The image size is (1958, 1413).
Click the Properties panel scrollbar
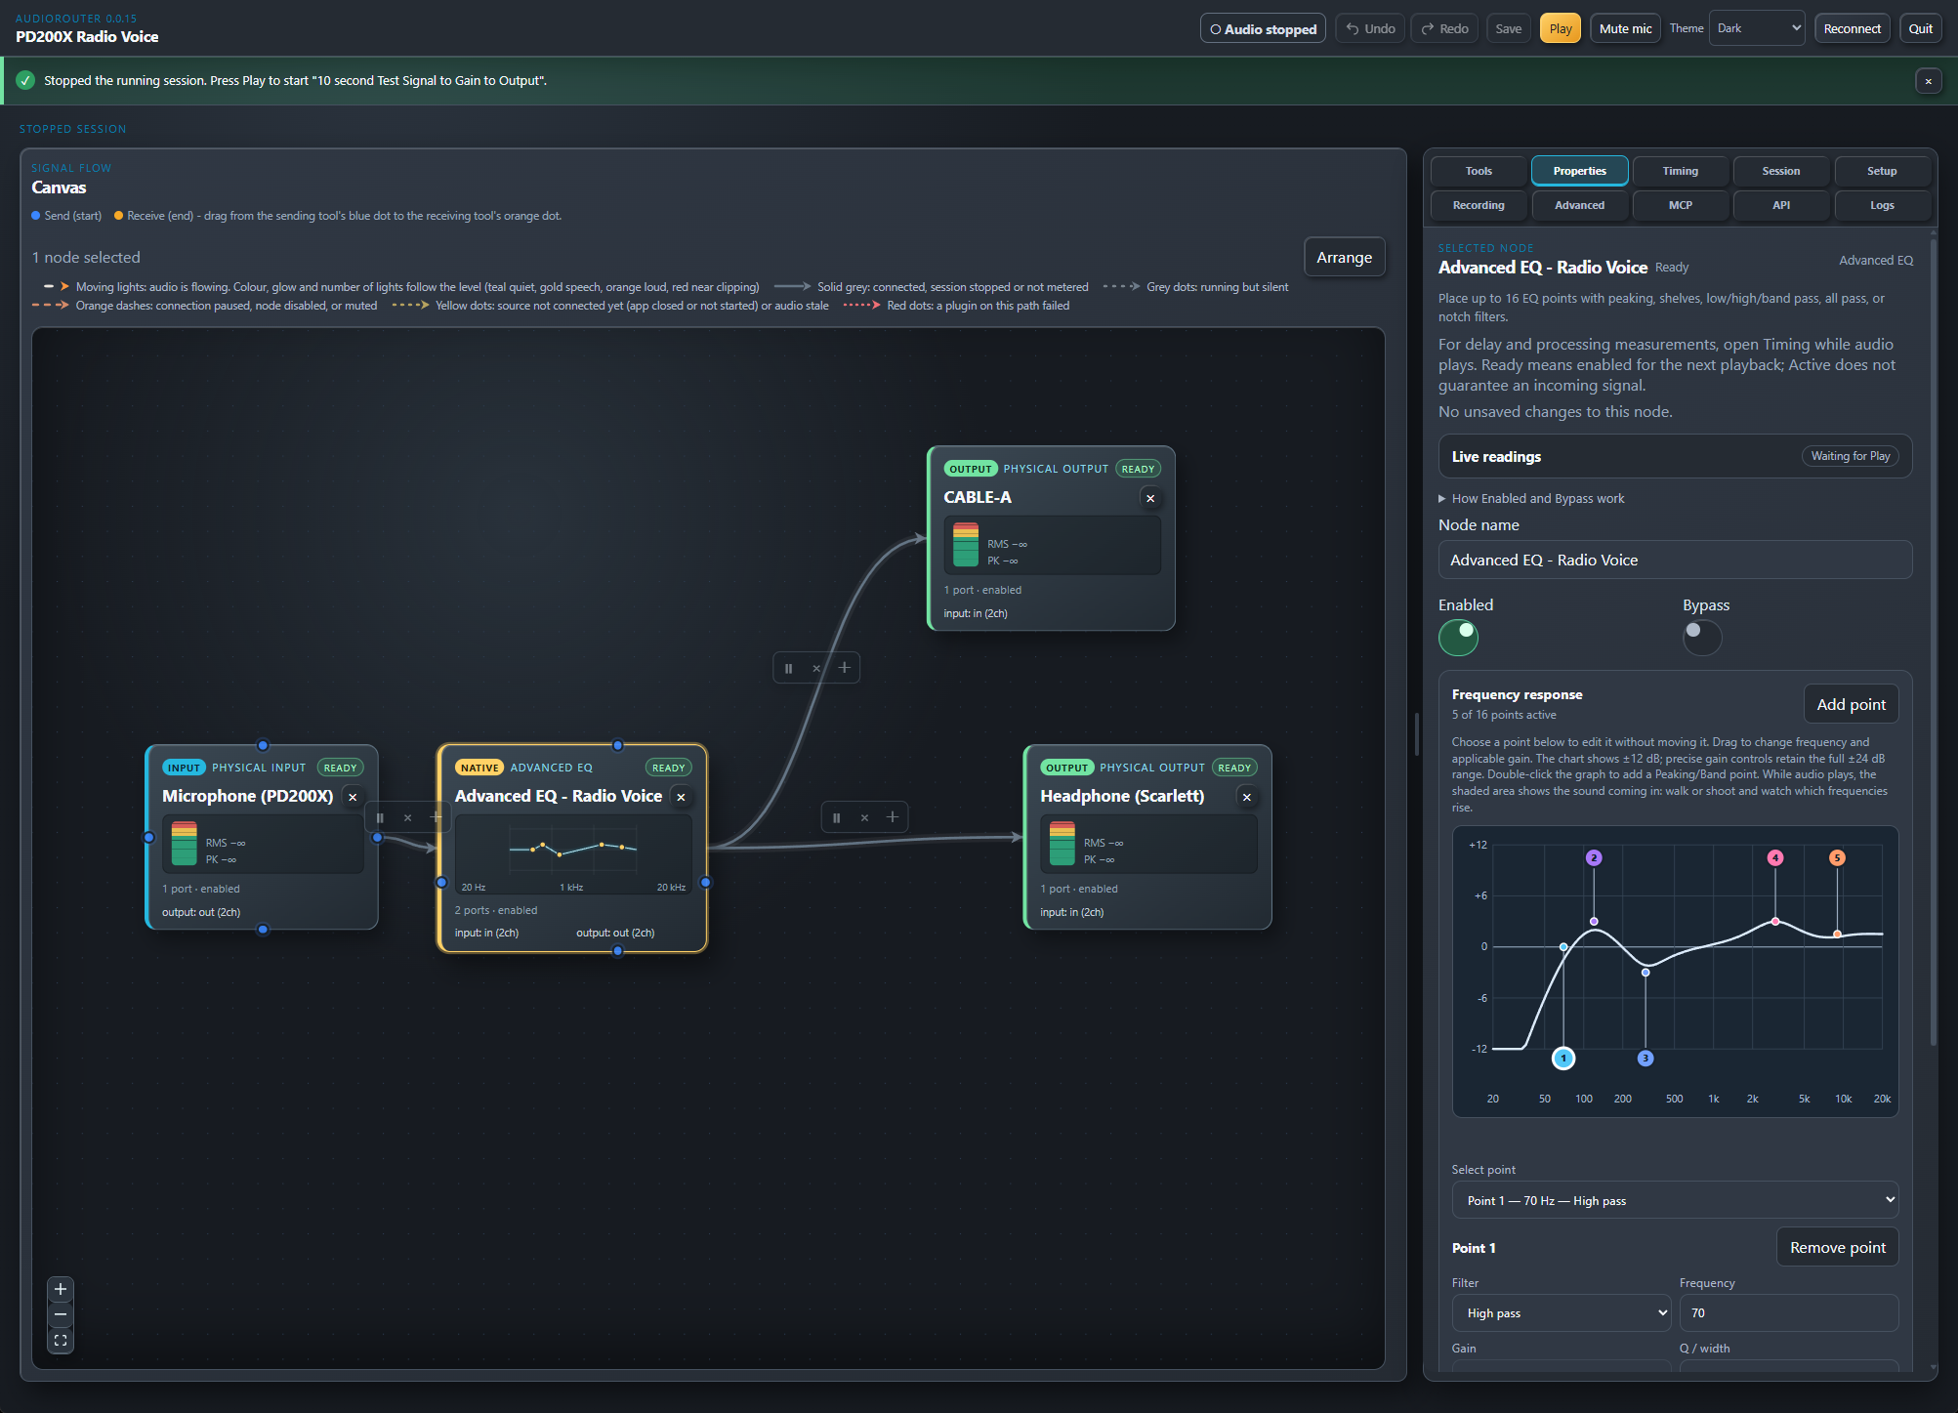click(x=1934, y=642)
